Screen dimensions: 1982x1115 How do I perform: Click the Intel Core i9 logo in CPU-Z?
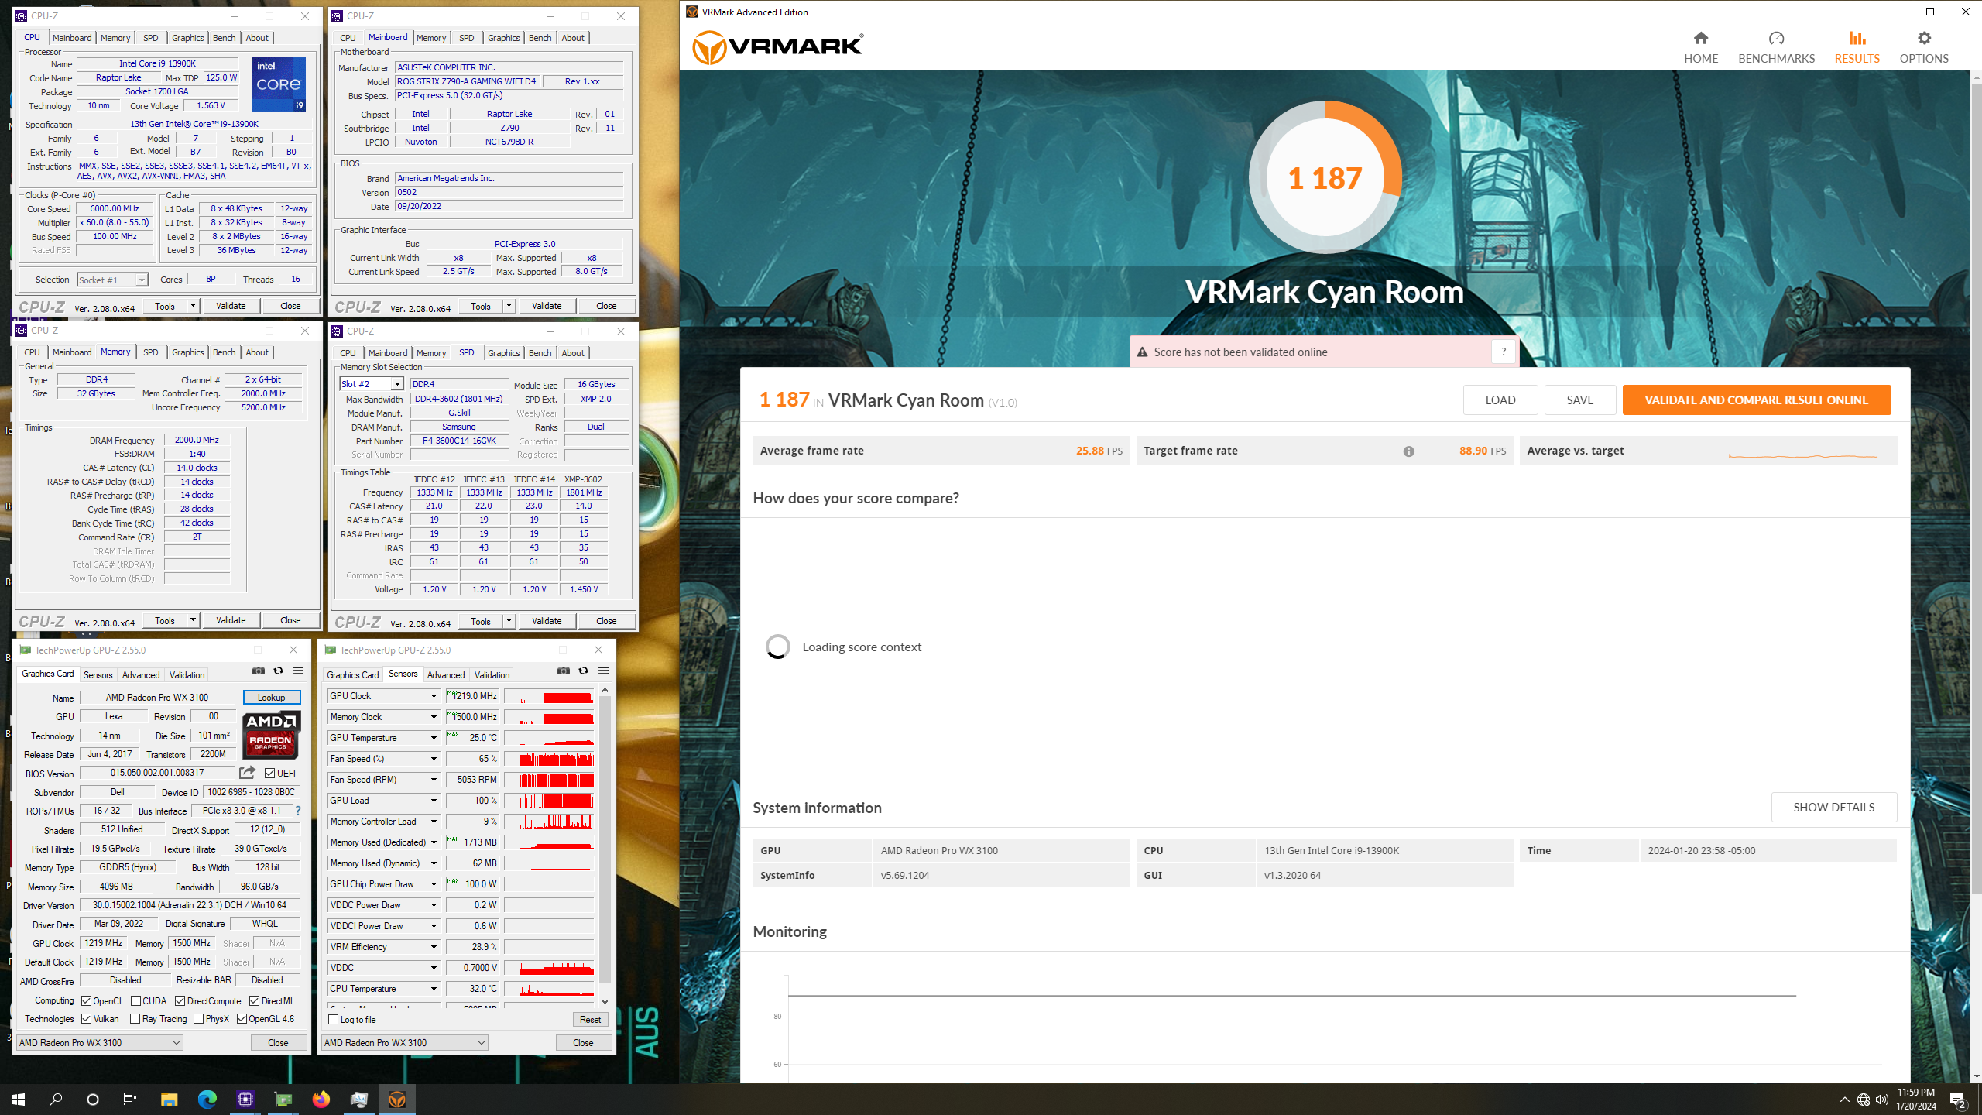[279, 84]
